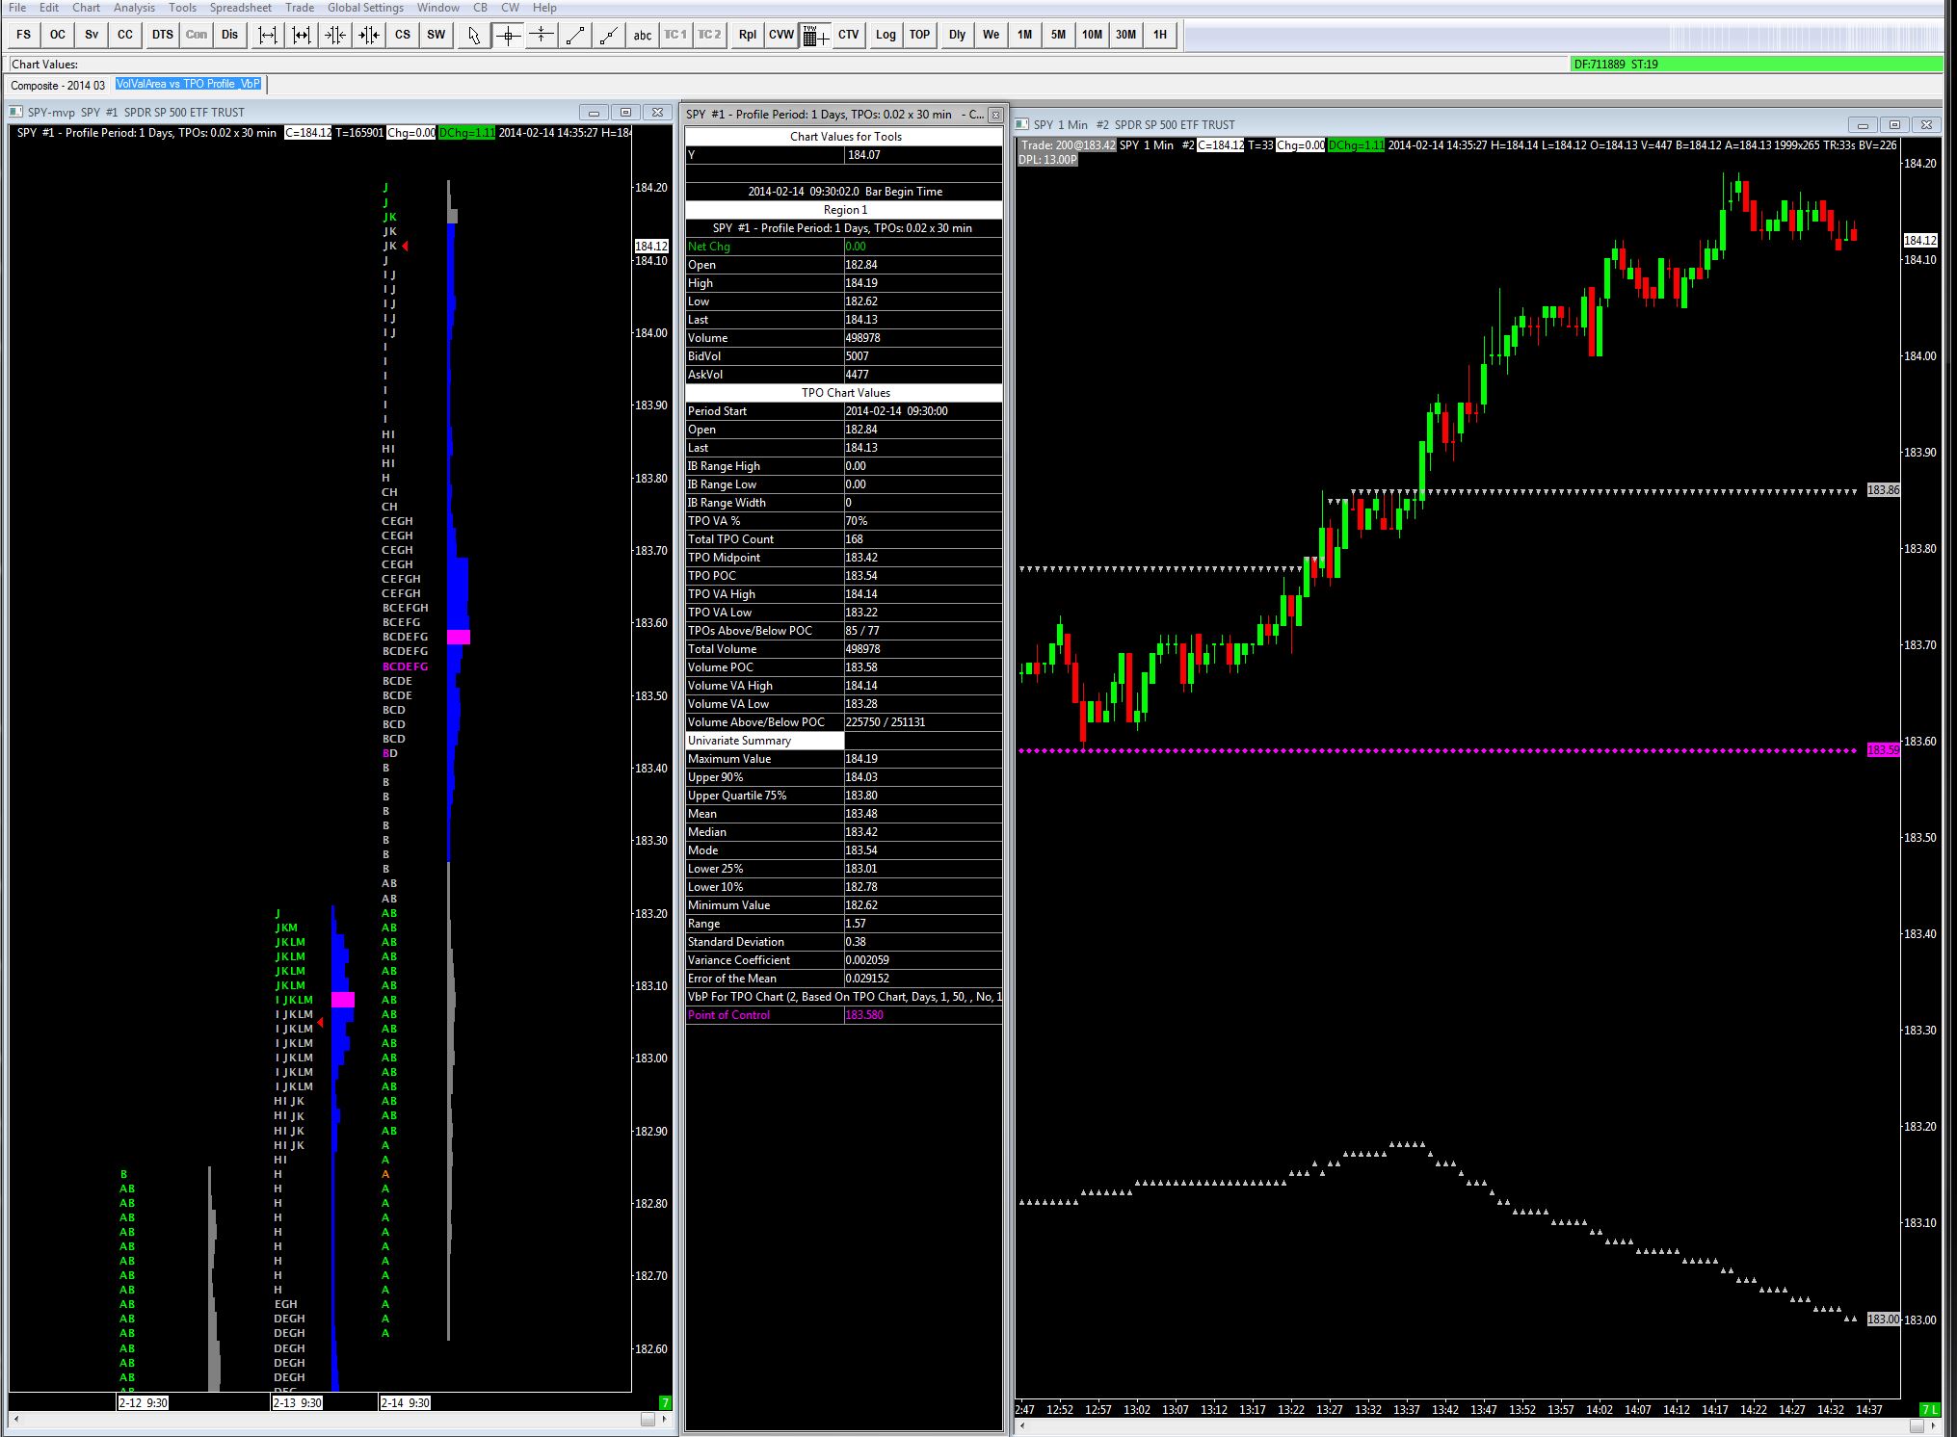This screenshot has width=1957, height=1437.
Task: Click the bar spacing compress icon
Action: tap(335, 35)
